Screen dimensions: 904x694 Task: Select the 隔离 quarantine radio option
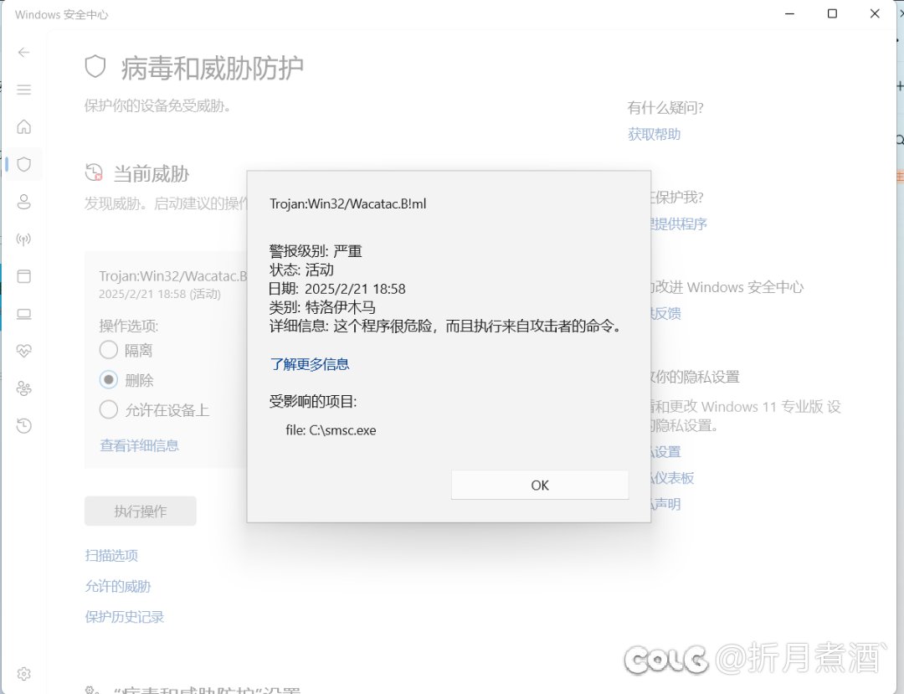click(108, 350)
